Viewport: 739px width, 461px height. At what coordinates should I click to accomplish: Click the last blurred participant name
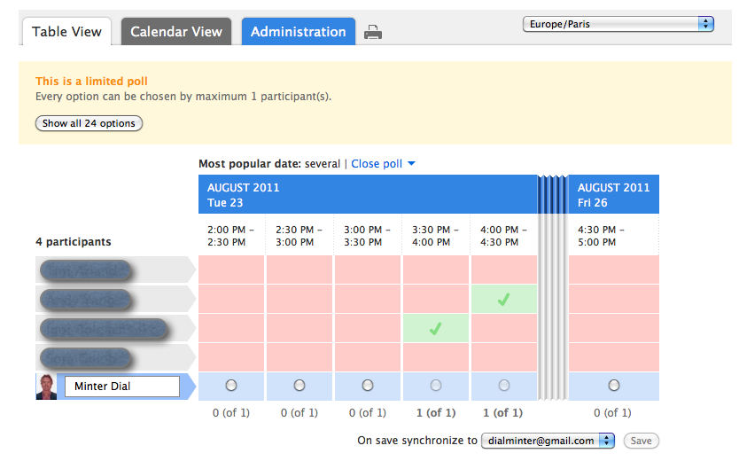click(85, 358)
